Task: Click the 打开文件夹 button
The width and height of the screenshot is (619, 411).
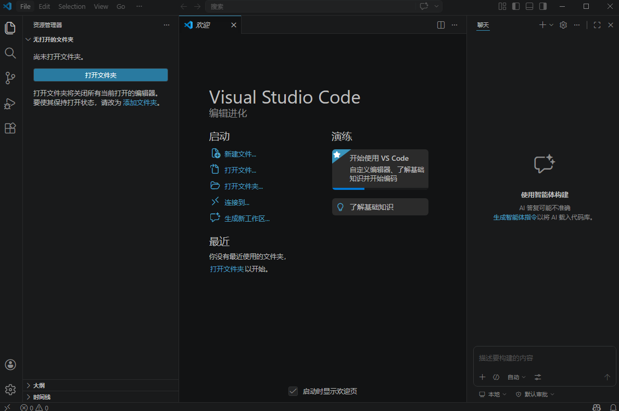Action: pos(100,75)
